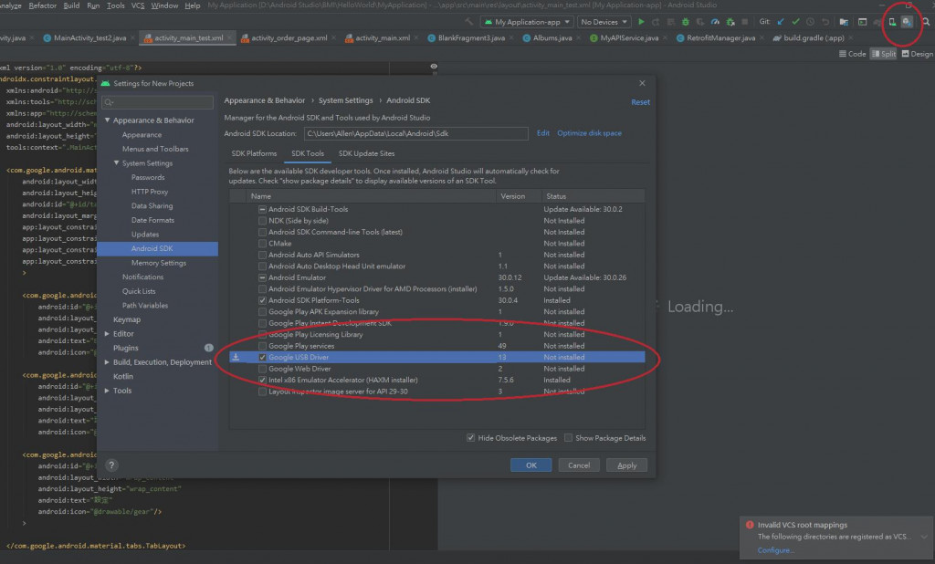Switch editor to Code view
935x564 pixels.
pyautogui.click(x=852, y=54)
